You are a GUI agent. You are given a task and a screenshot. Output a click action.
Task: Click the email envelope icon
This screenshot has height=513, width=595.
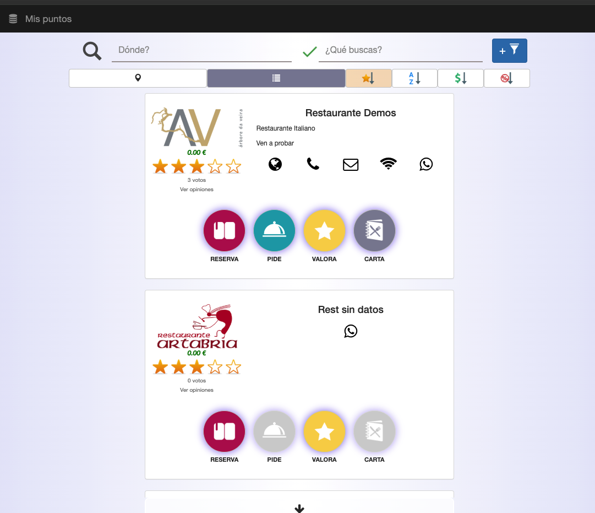pos(351,164)
